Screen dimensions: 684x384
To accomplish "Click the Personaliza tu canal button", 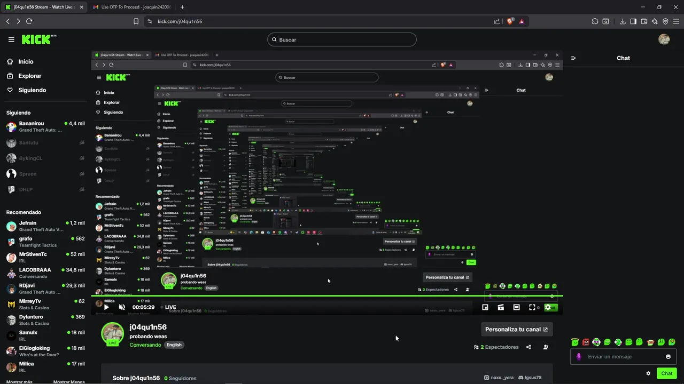I will (517, 329).
